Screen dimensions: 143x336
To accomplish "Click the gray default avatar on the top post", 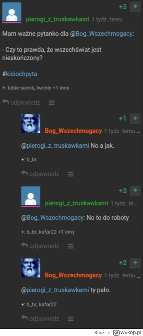I will tap(12, 13).
